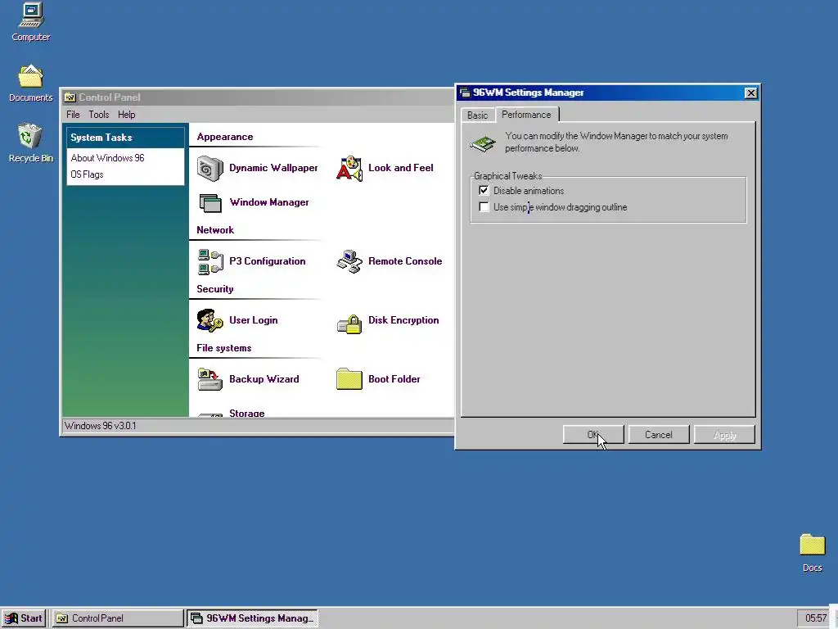Screen dimensions: 838x629
Task: Click the P3 Configuration label
Action: tap(268, 261)
